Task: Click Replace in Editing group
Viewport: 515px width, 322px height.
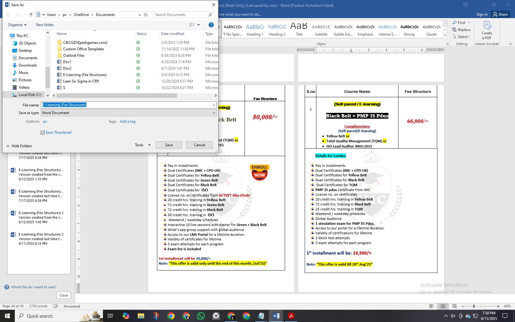Action: [x=462, y=30]
